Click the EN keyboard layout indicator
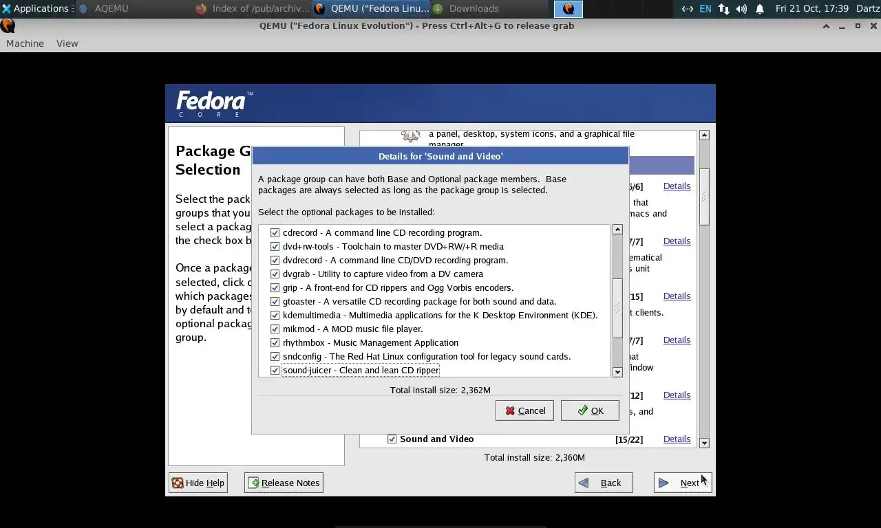881x528 pixels. click(705, 9)
